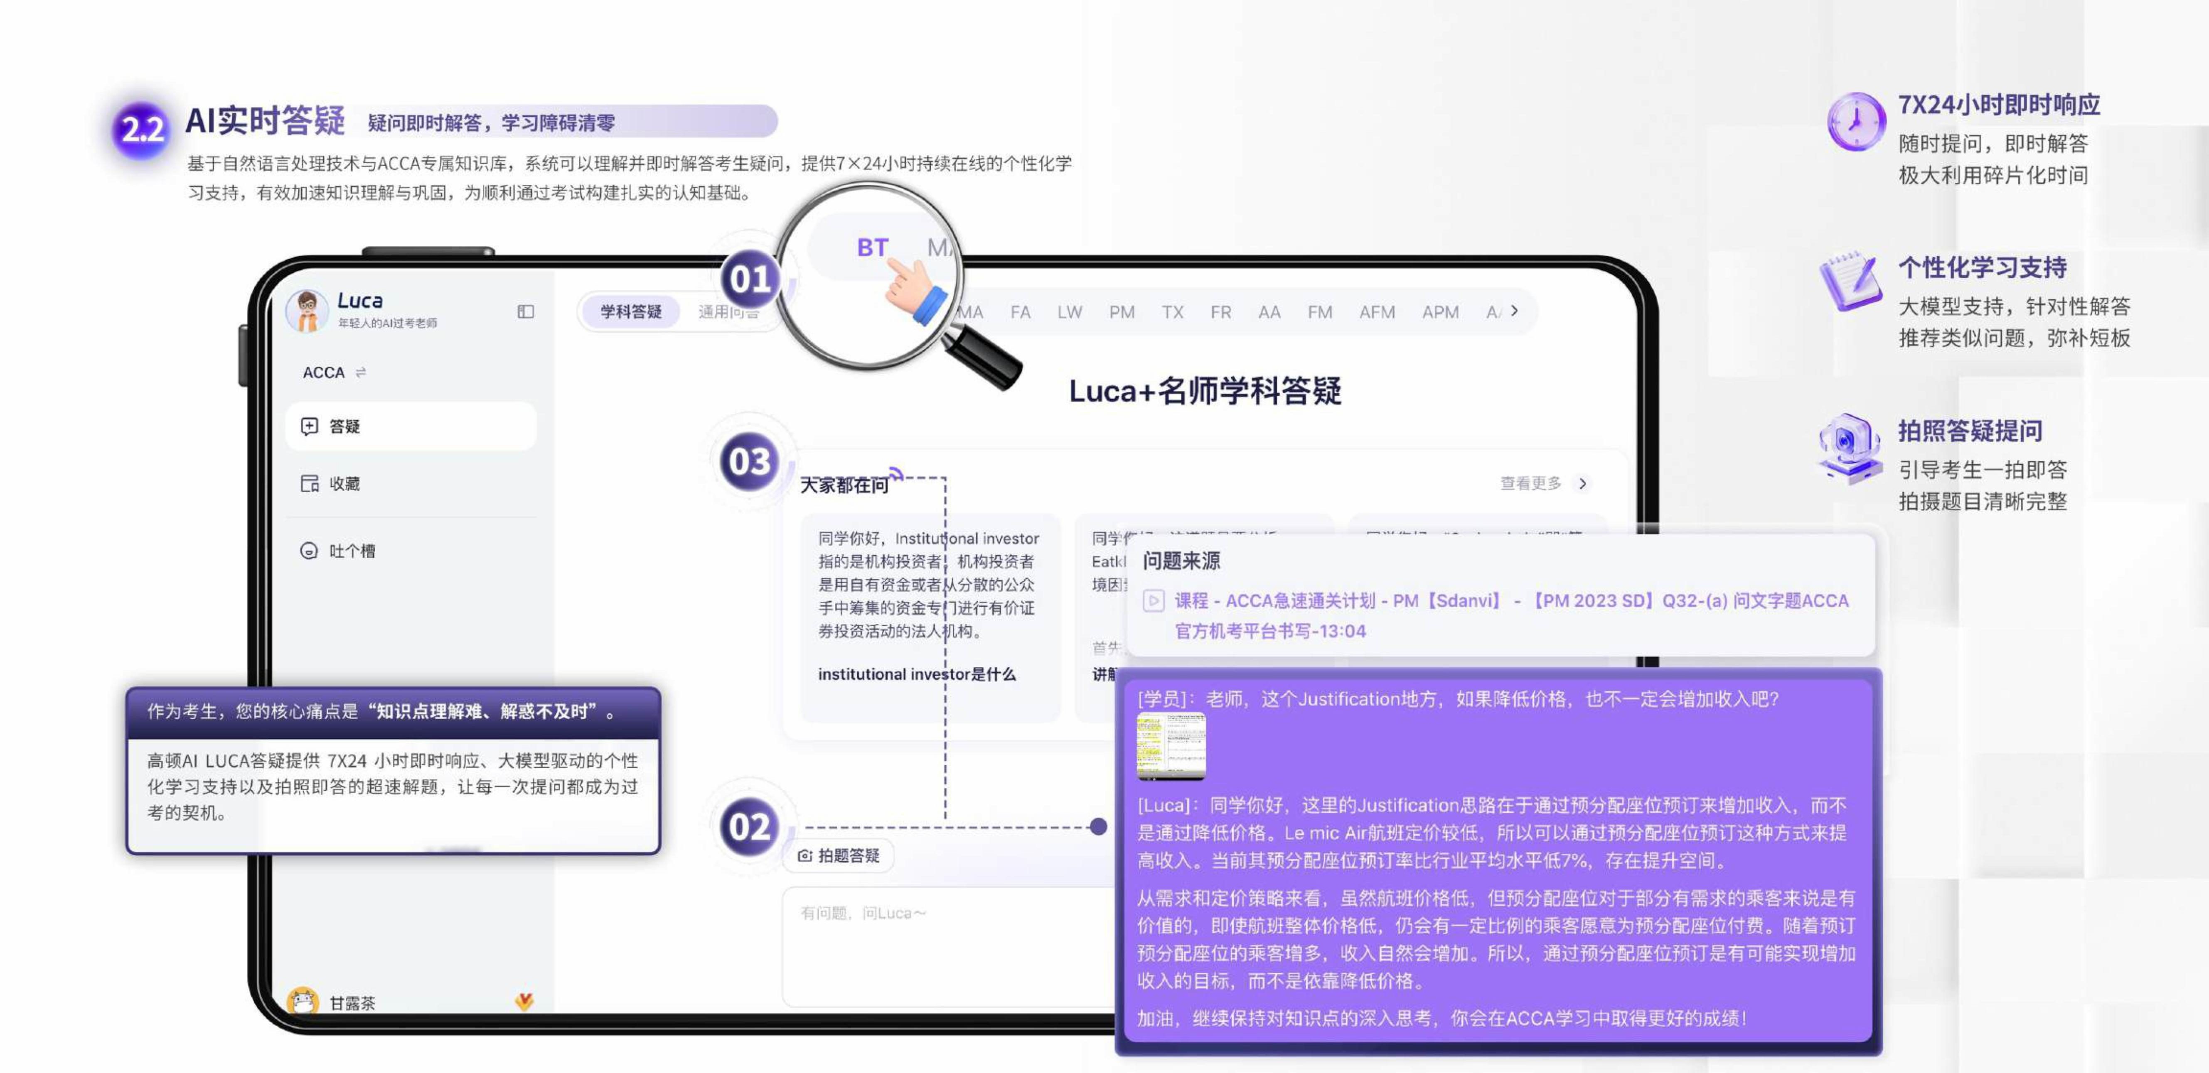Click 查看更多 link
The image size is (2209, 1073).
click(x=1531, y=483)
